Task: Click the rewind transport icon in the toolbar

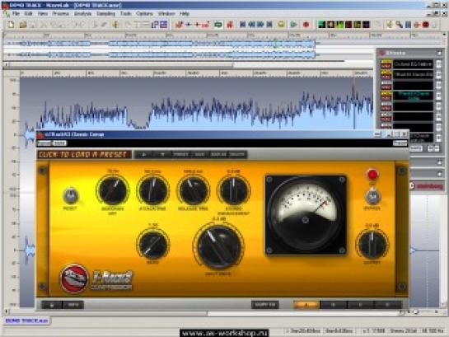Action: pos(252,25)
